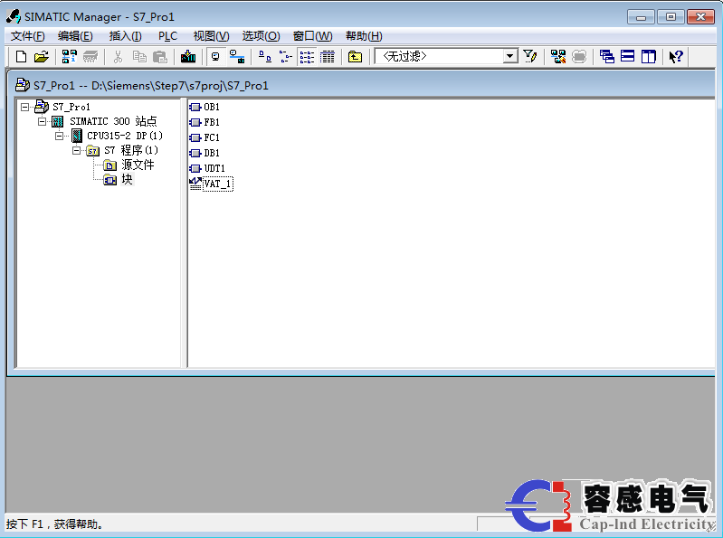This screenshot has height=538, width=723.
Task: Open the filter dropdown combo box
Action: pyautogui.click(x=446, y=56)
